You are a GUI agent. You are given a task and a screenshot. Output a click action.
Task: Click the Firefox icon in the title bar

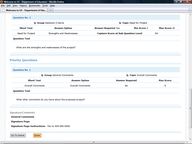click(x=2, y=2)
